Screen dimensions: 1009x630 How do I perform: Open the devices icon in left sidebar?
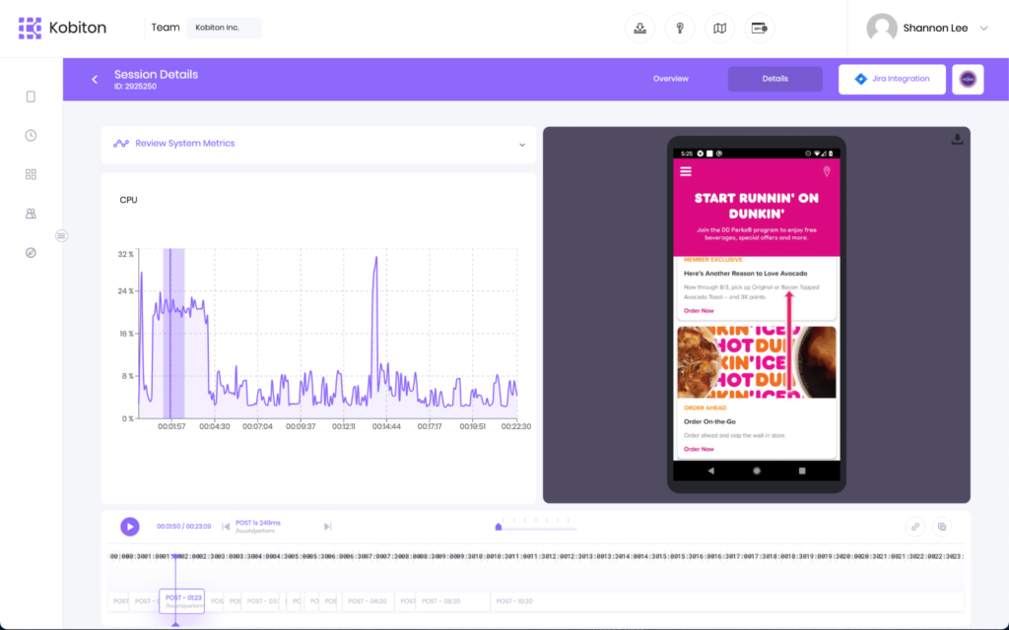pos(31,96)
